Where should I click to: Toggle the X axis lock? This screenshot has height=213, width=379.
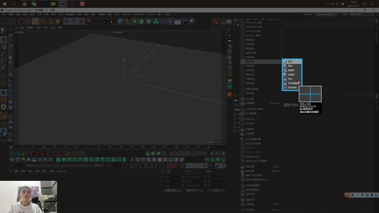[x=66, y=21]
